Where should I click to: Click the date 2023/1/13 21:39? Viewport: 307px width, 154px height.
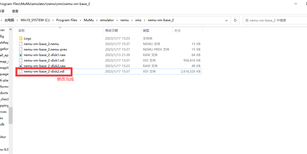118,55
